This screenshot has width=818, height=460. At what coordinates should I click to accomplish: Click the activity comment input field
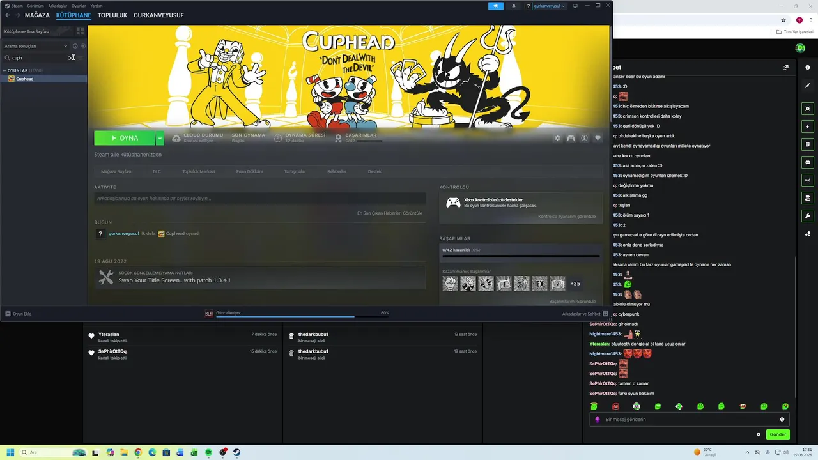[x=259, y=199]
